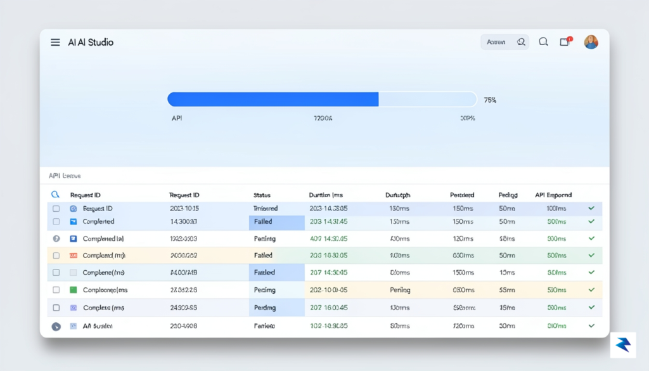649x371 pixels.
Task: Sort by the Status column header
Action: (262, 195)
